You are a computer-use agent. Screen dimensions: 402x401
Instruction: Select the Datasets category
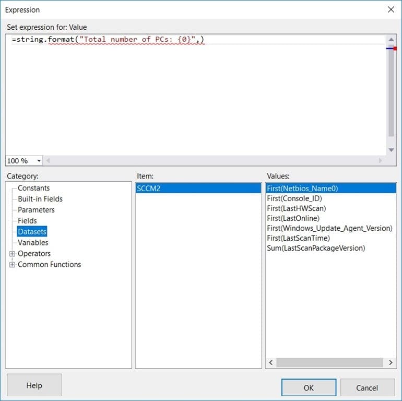point(32,231)
